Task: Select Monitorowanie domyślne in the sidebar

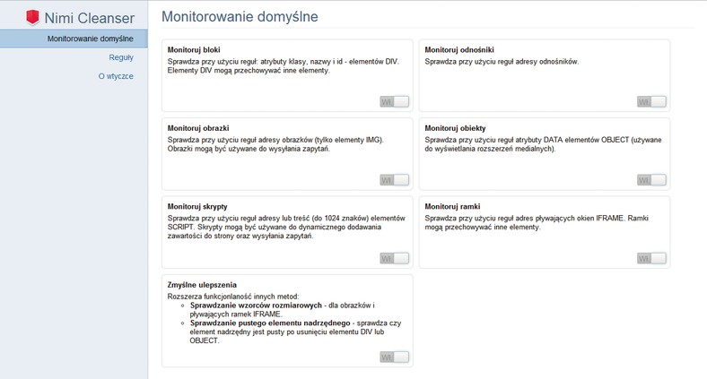Action: 74,39
